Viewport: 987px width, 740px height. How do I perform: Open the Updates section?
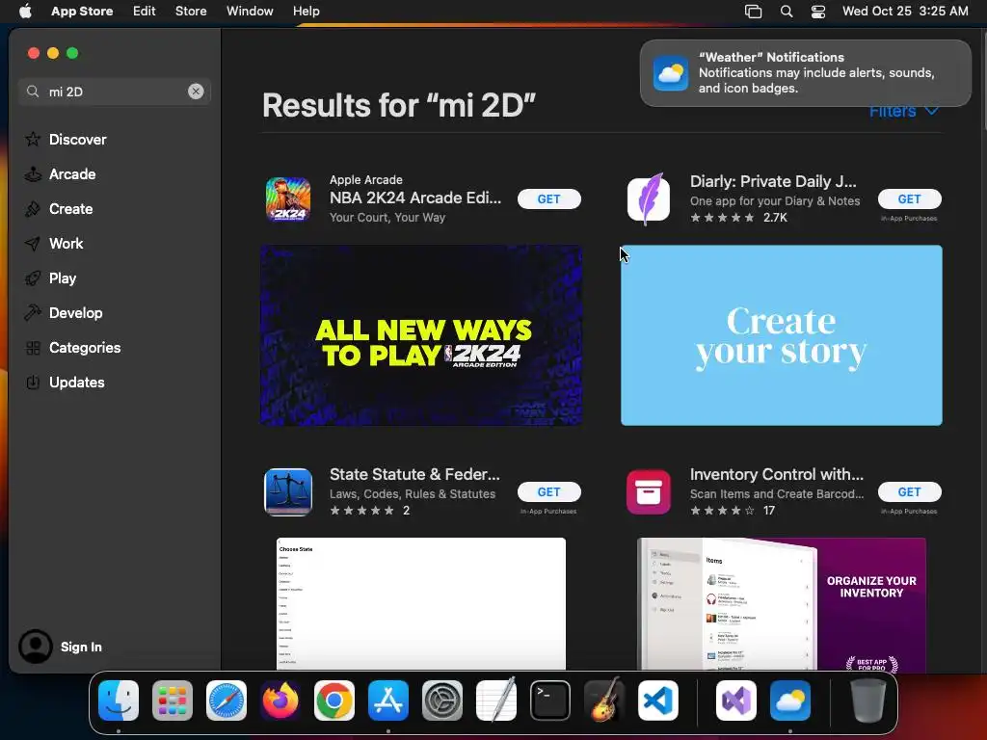pos(65,382)
